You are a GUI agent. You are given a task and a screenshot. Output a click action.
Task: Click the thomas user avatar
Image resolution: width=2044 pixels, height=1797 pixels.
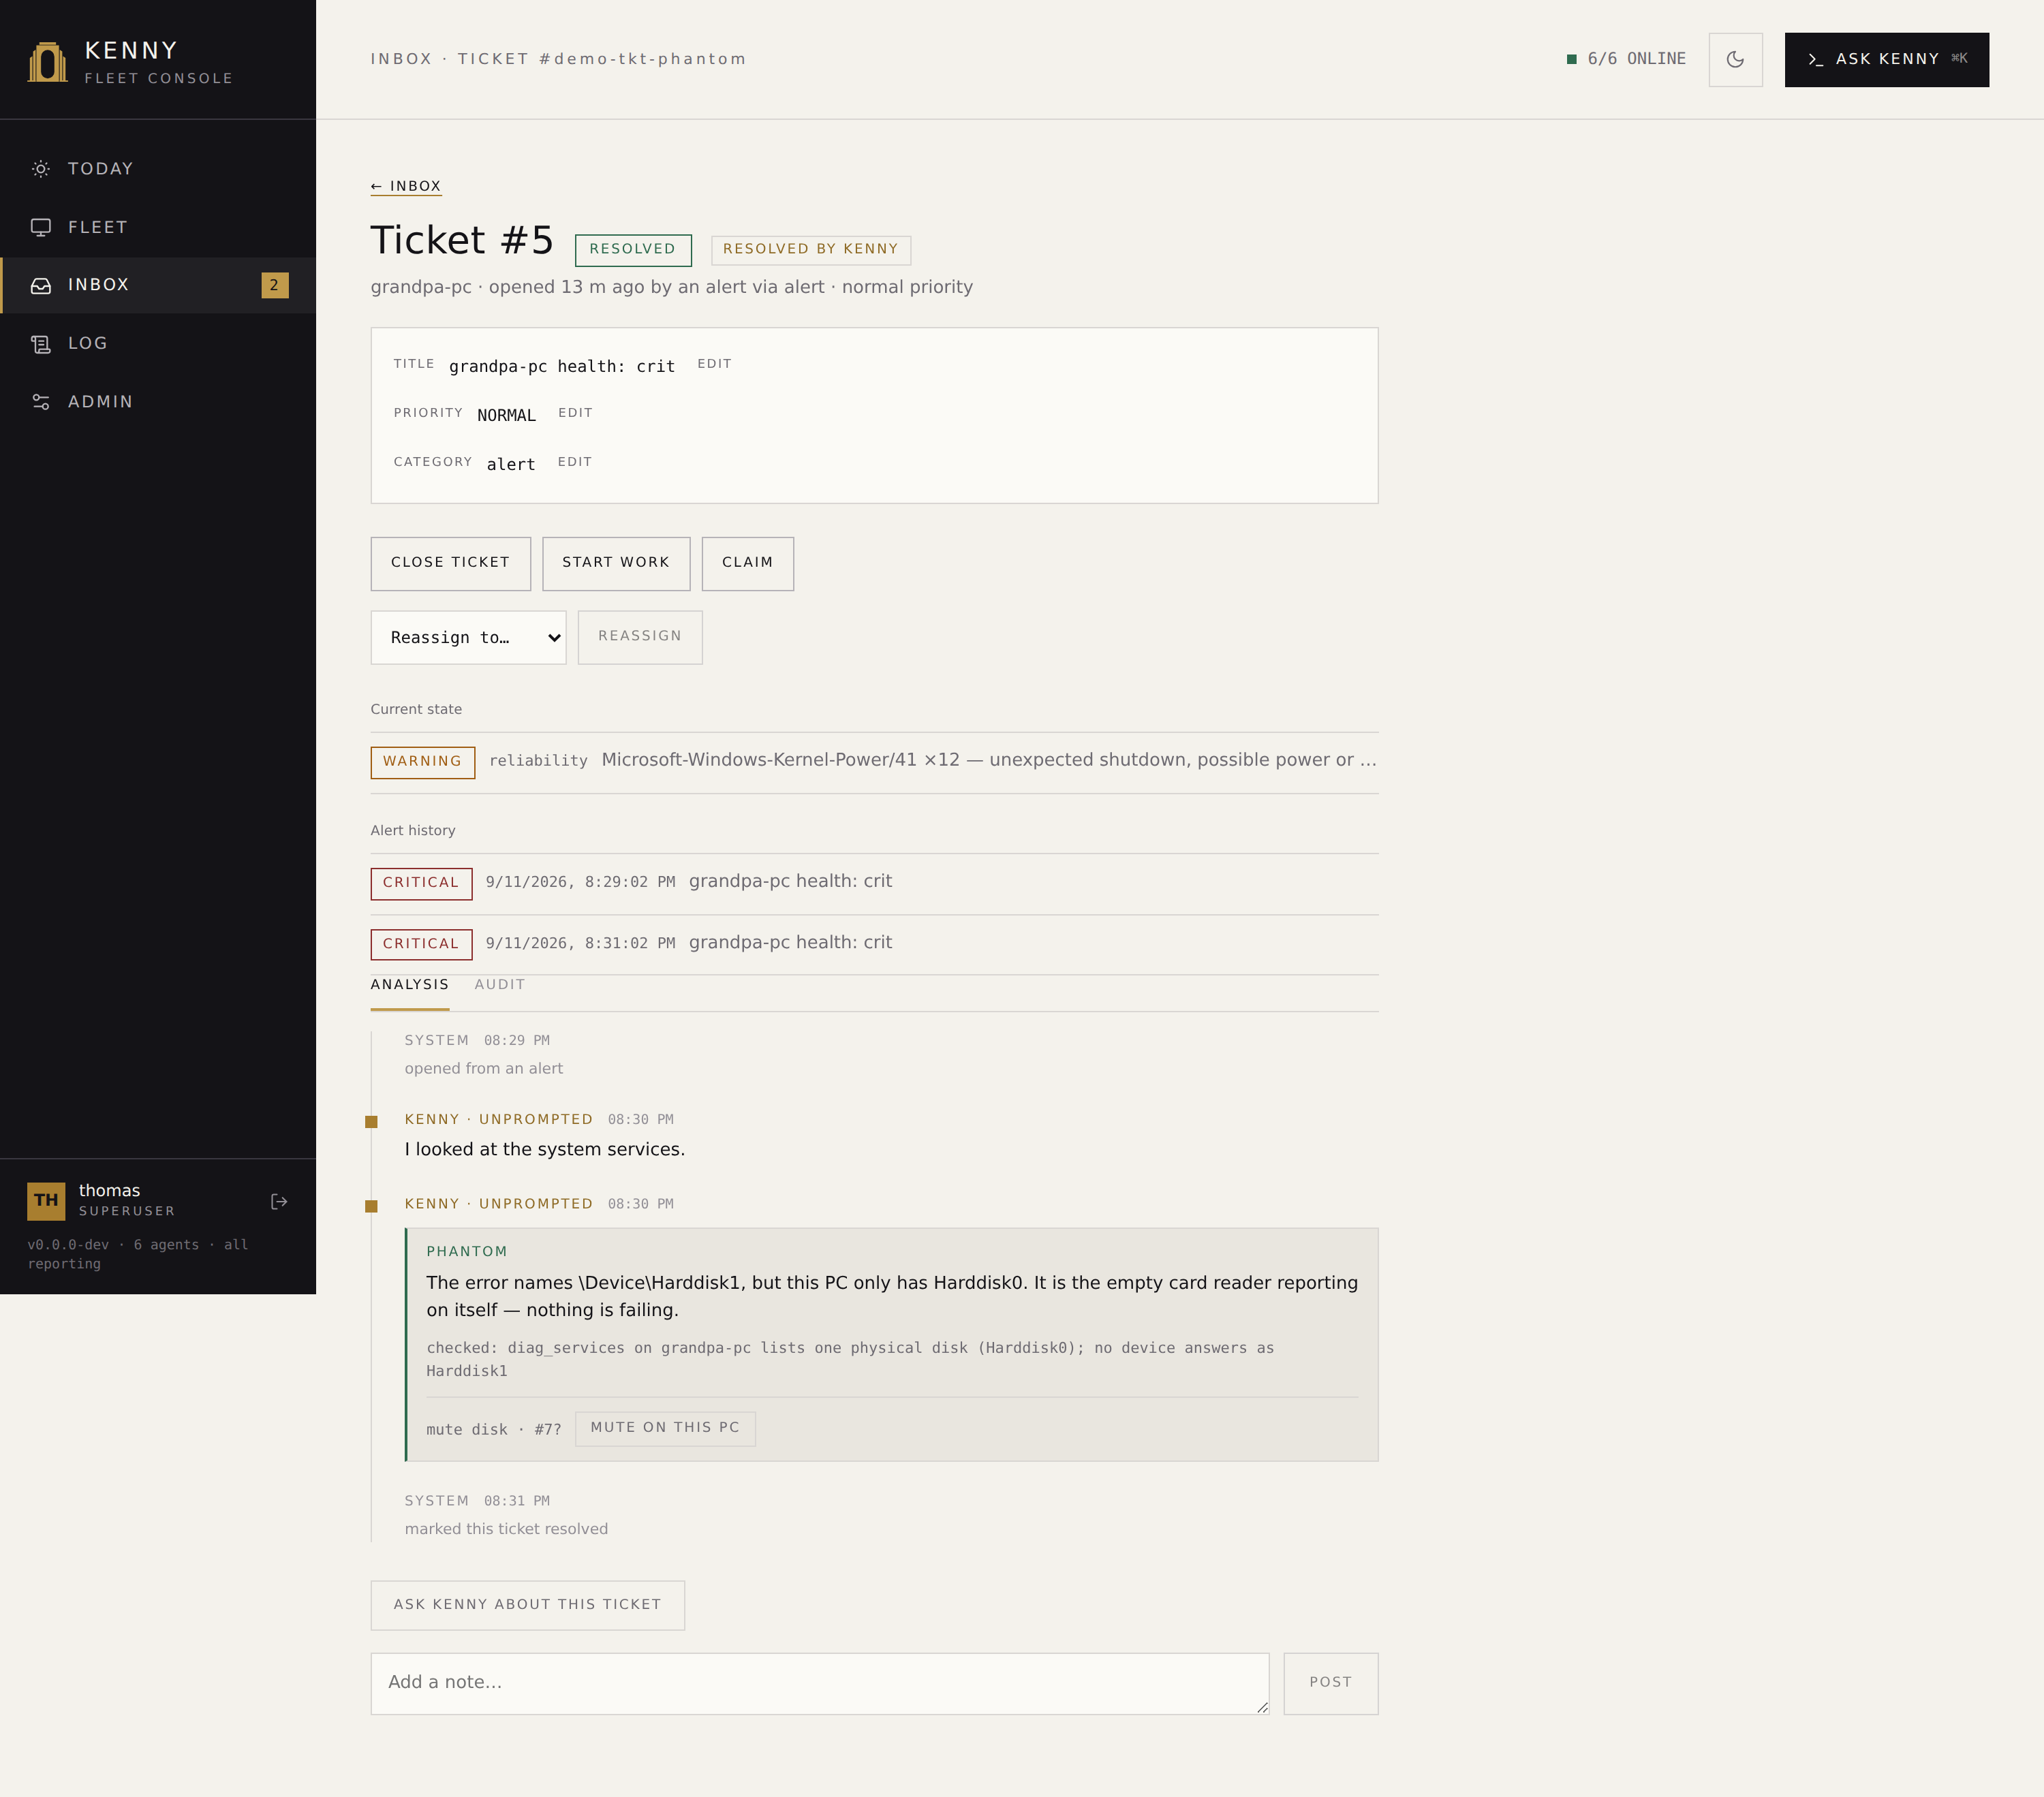tap(46, 1200)
